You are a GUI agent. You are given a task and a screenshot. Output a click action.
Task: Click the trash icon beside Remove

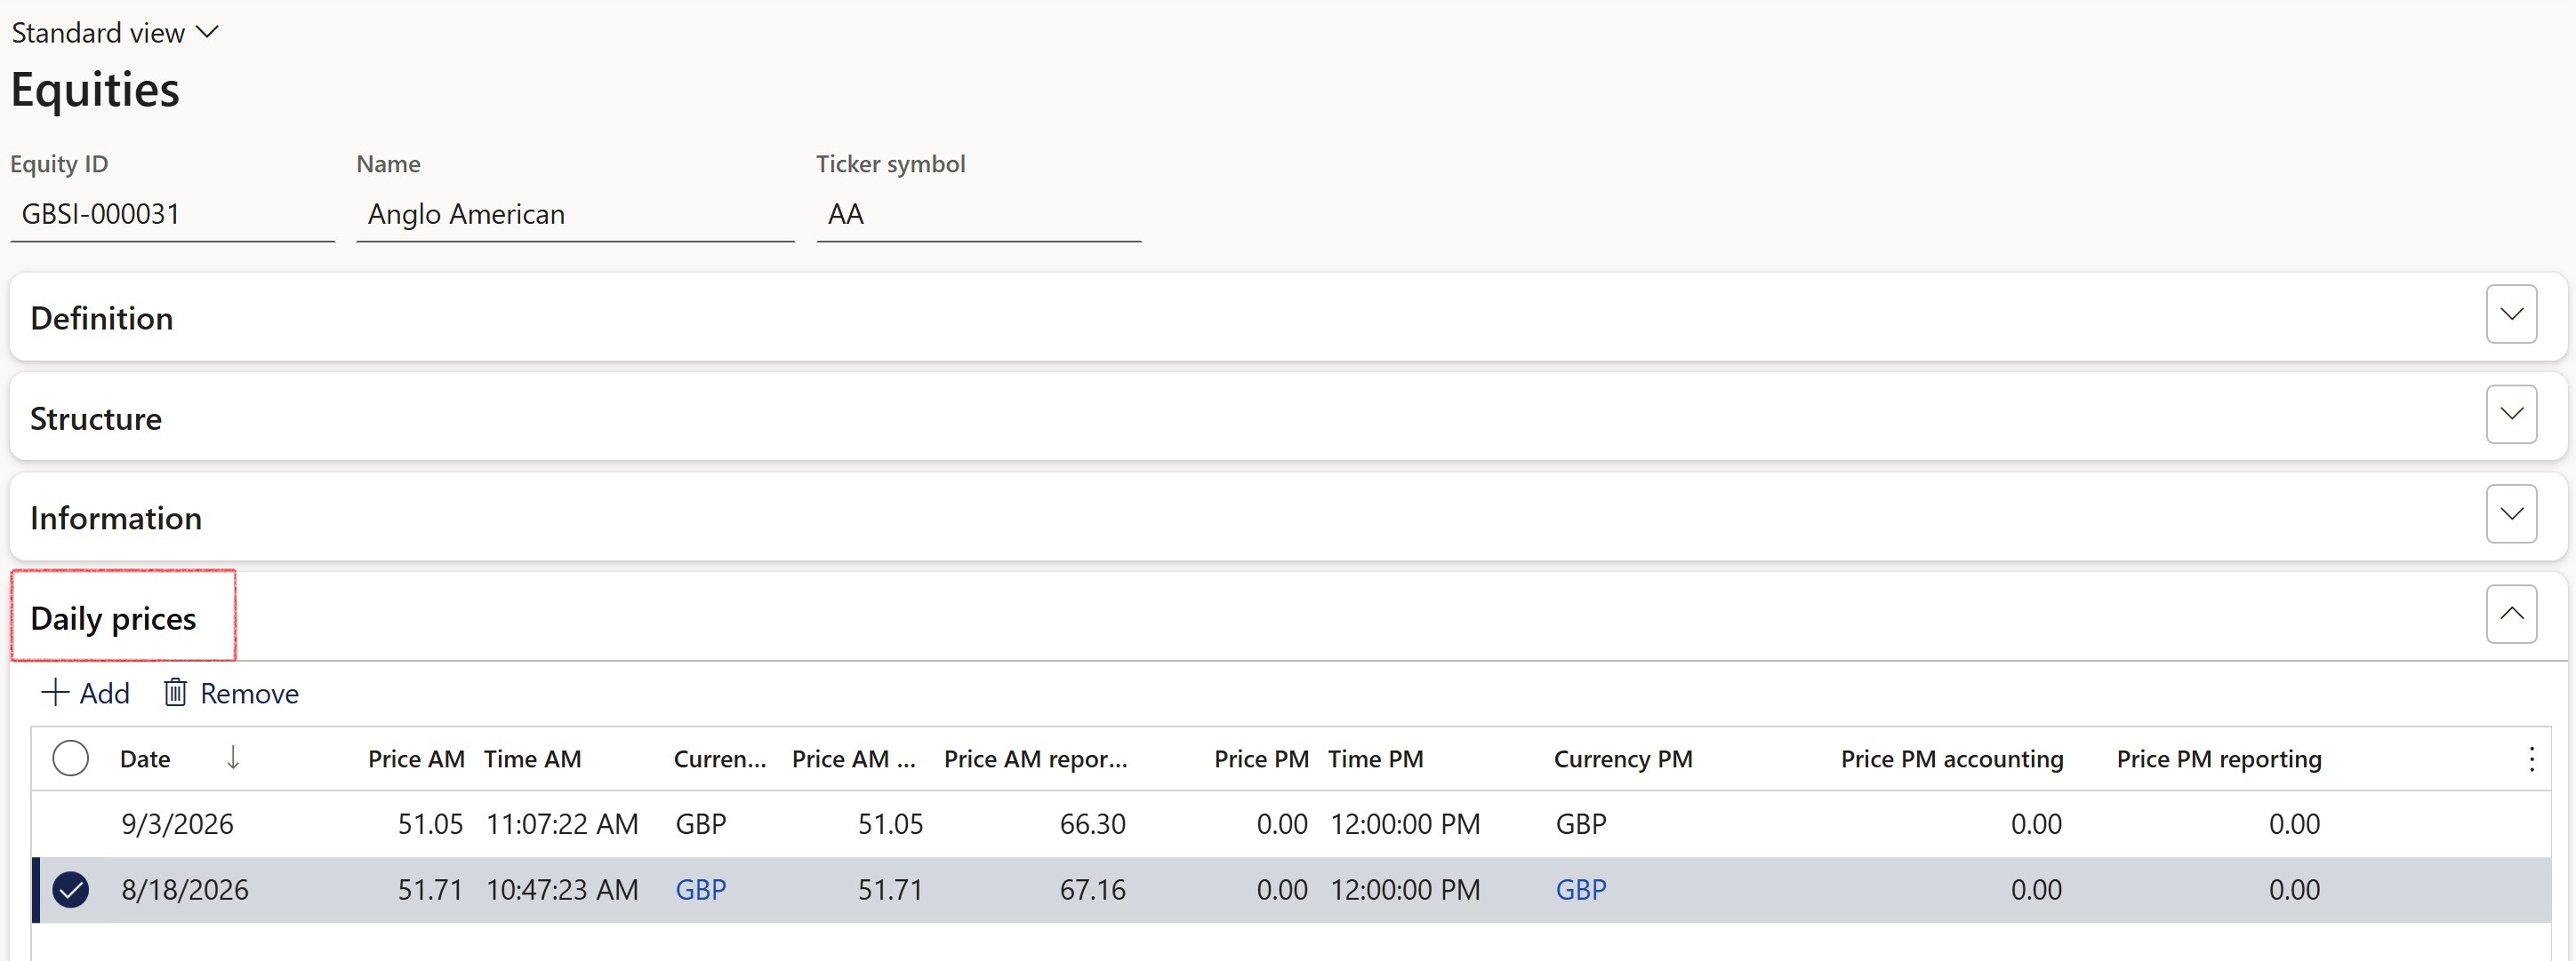[x=175, y=691]
